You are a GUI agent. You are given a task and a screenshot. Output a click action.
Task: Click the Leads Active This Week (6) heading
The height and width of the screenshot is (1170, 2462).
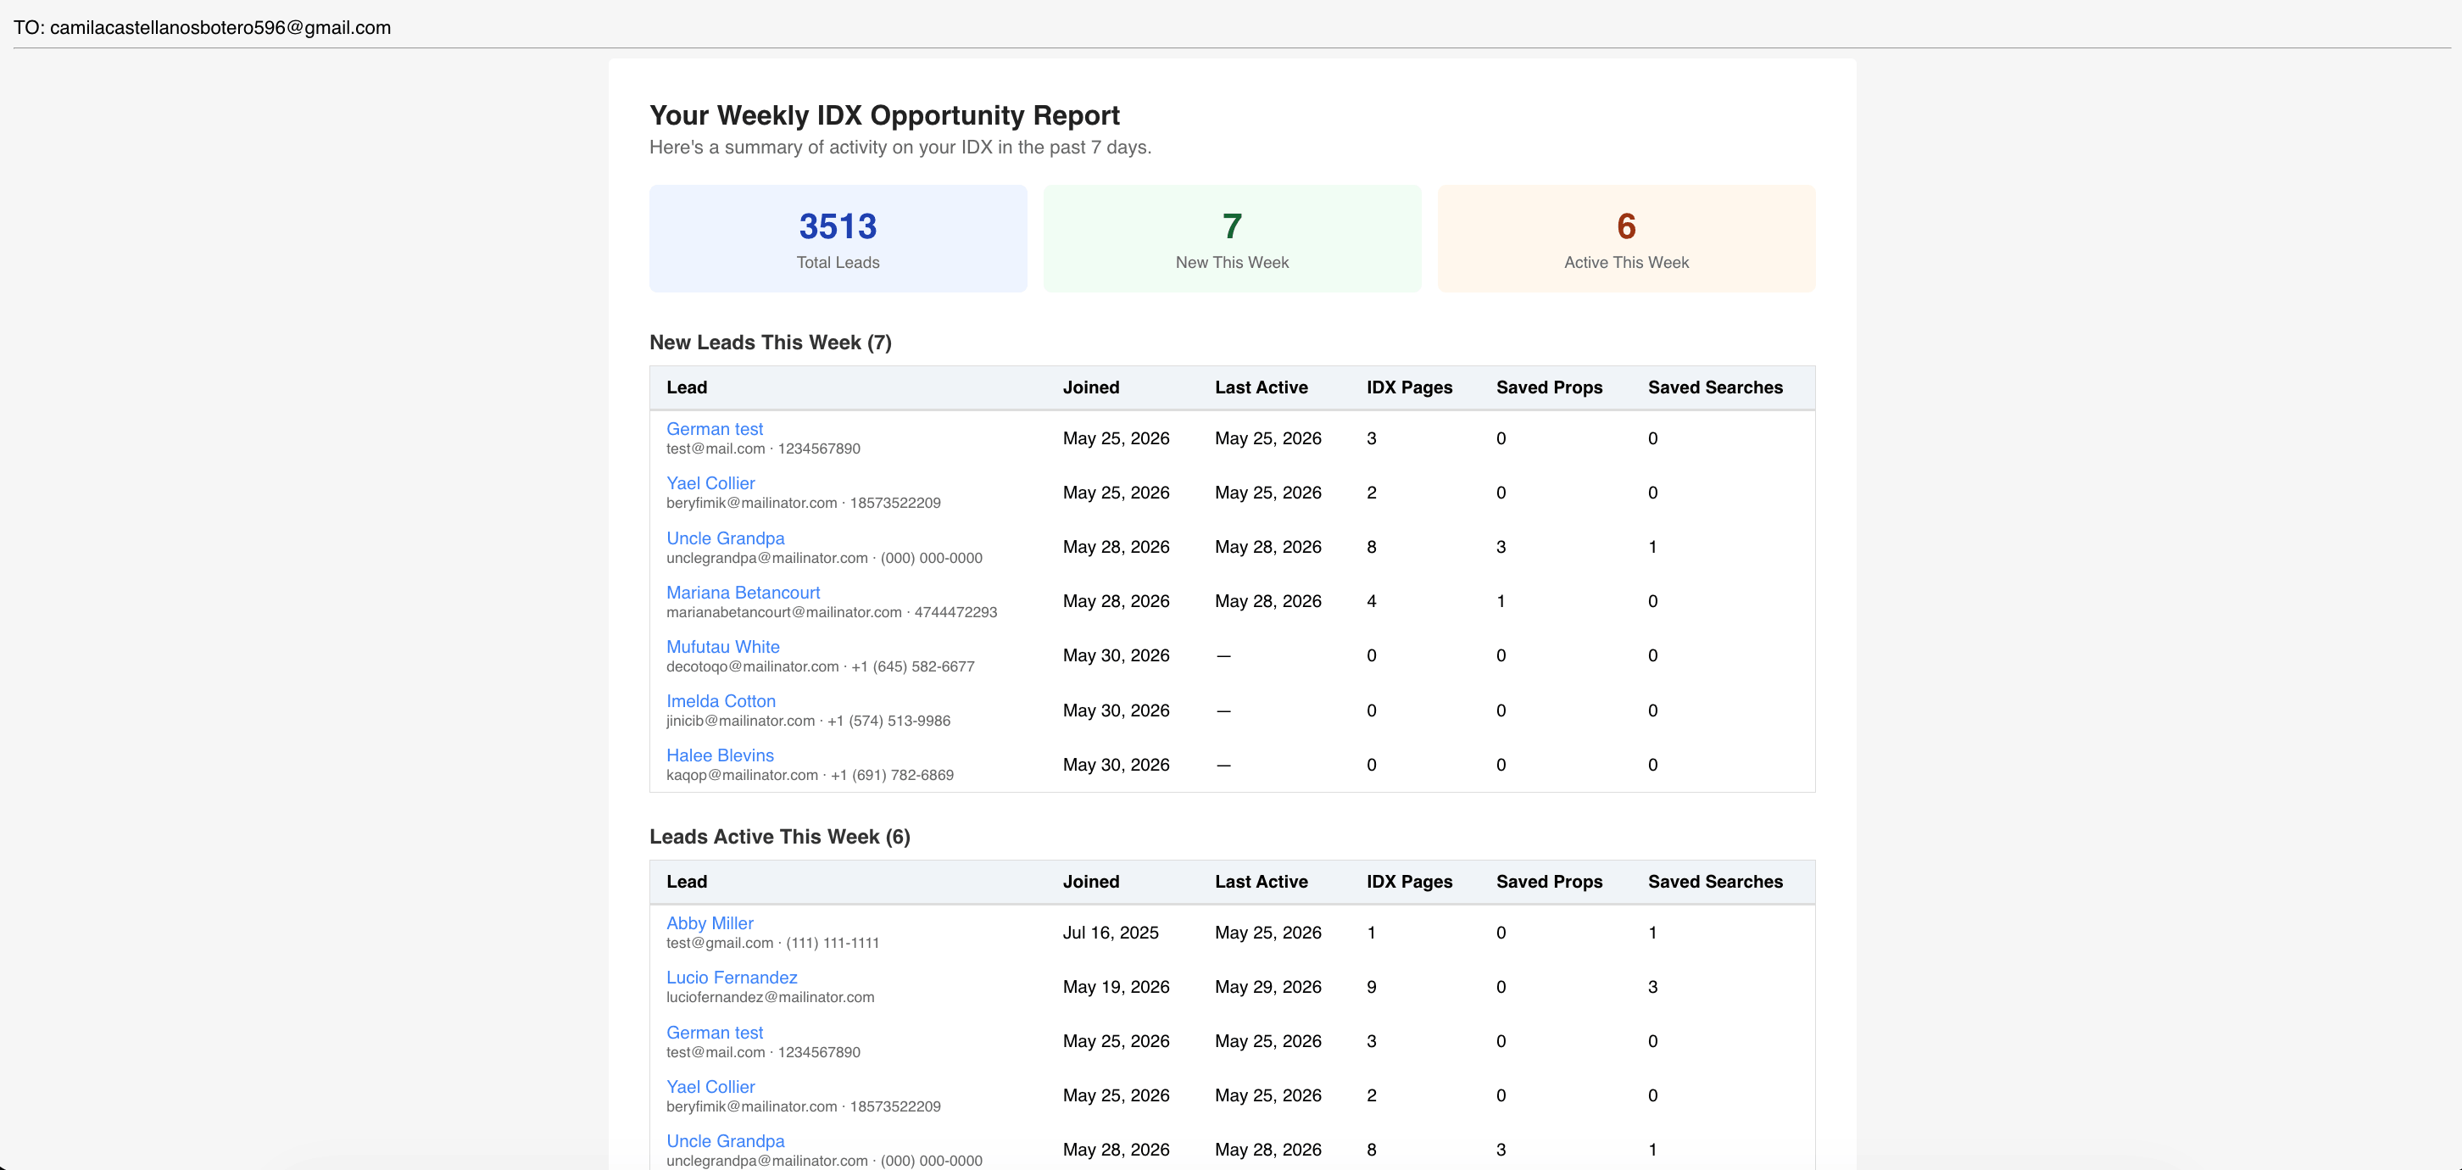(780, 837)
